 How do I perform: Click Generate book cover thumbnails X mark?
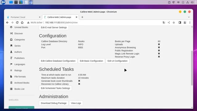79,81
